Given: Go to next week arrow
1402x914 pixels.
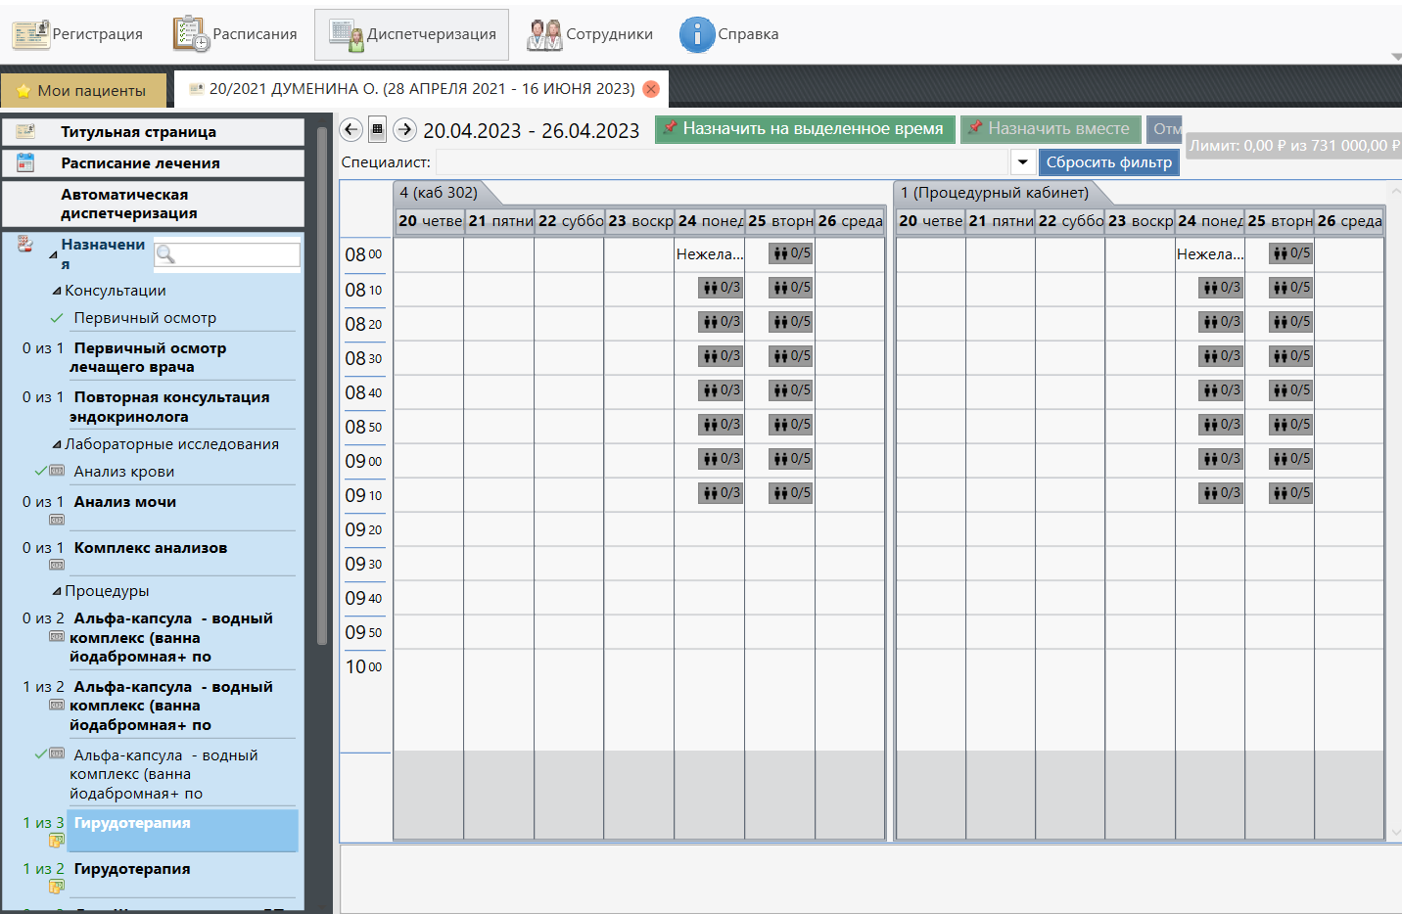Looking at the screenshot, I should point(405,129).
